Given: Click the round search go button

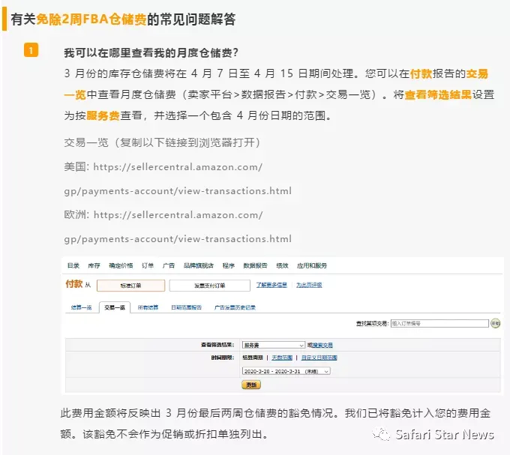Looking at the screenshot, I should point(495,323).
